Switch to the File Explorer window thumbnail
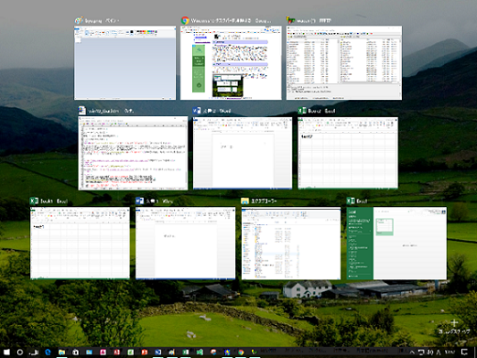The image size is (477, 358). pos(291,244)
